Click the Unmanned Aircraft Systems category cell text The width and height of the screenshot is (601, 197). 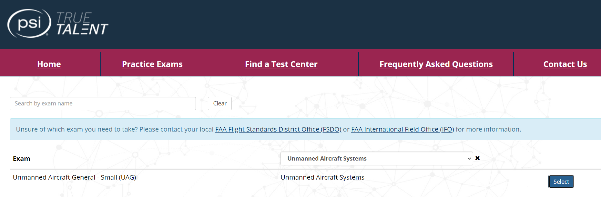coord(322,177)
